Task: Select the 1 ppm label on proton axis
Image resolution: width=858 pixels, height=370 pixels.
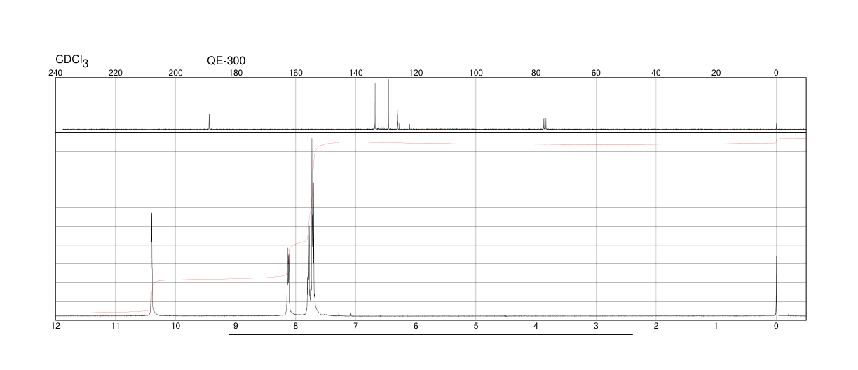Action: (716, 326)
